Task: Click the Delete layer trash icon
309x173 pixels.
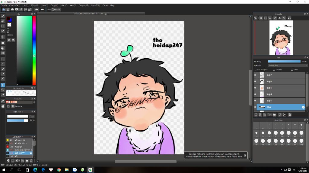Action: (290, 114)
